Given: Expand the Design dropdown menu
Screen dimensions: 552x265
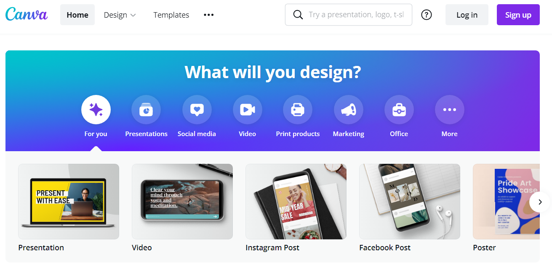Looking at the screenshot, I should 120,15.
